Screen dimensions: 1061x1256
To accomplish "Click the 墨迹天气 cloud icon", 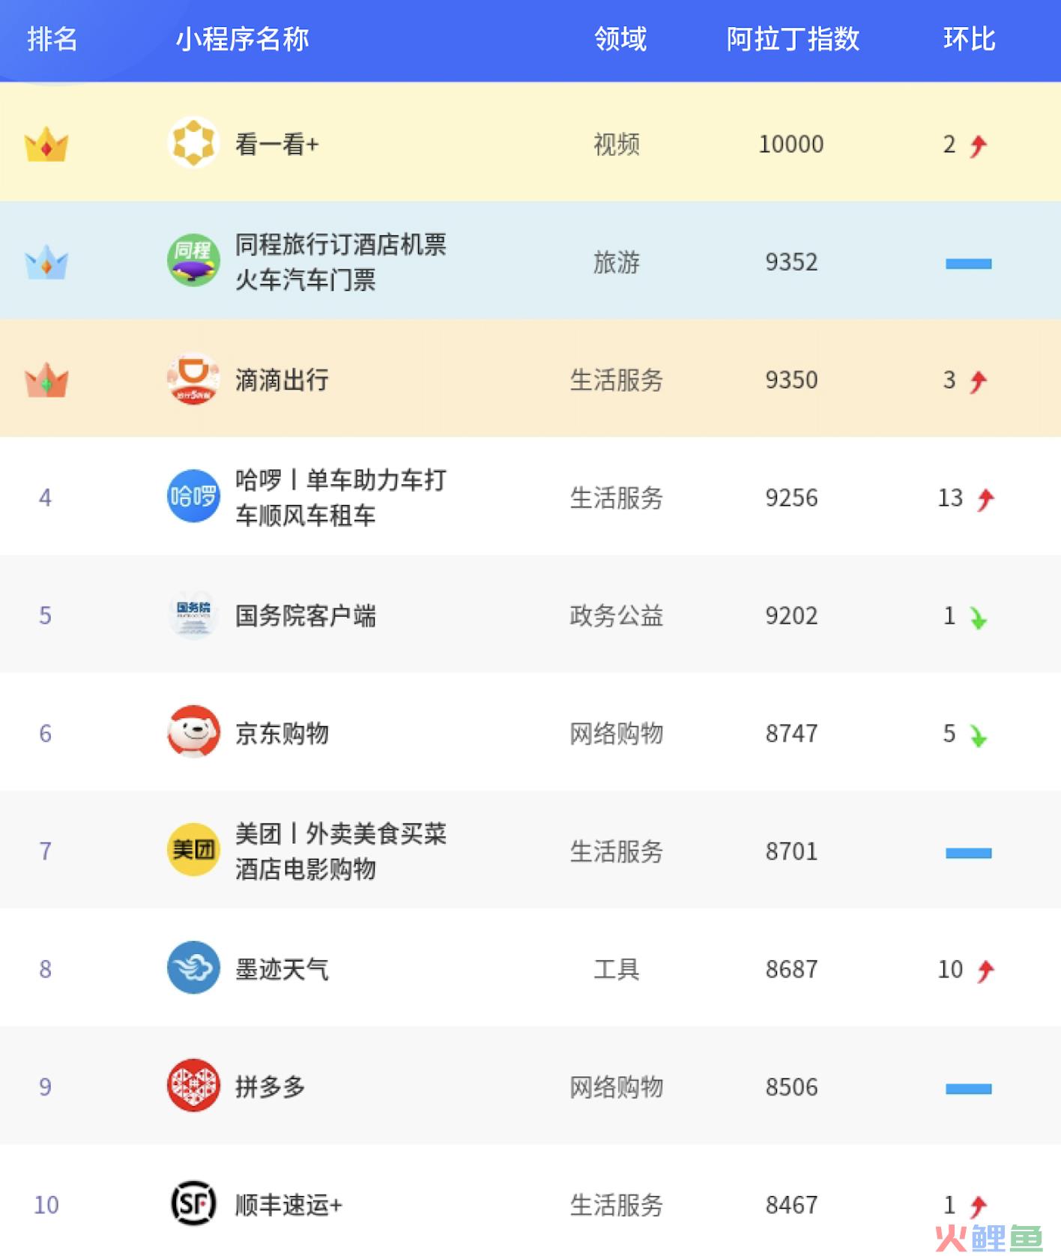I will coord(193,967).
